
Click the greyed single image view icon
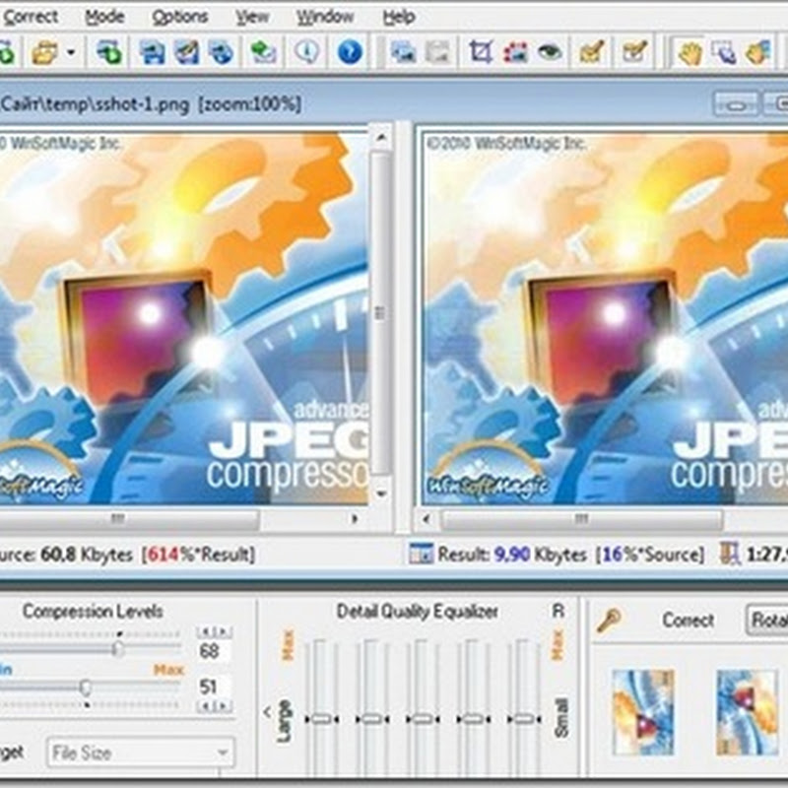click(x=437, y=52)
